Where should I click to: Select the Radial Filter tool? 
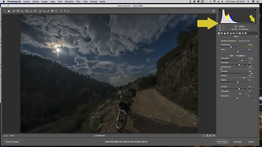56,11
